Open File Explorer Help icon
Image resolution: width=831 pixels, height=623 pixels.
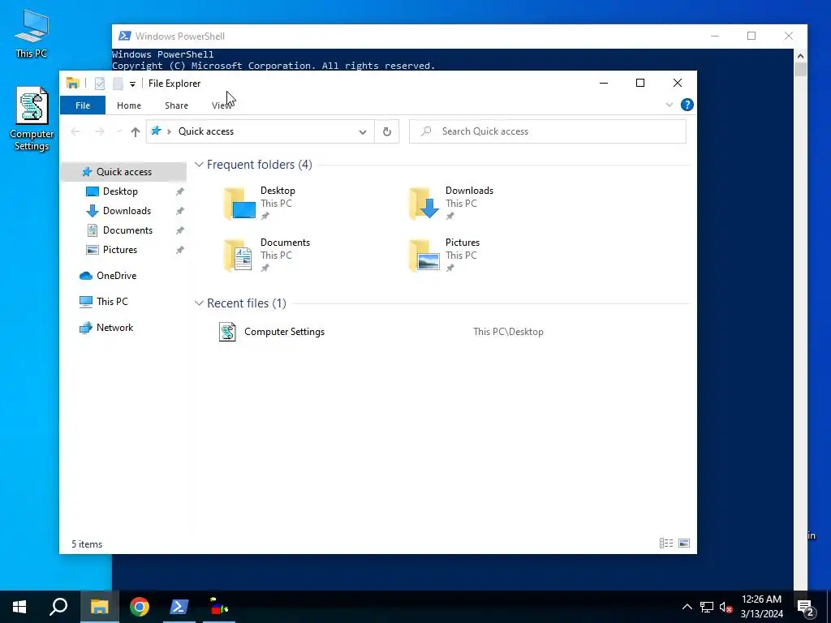point(687,105)
